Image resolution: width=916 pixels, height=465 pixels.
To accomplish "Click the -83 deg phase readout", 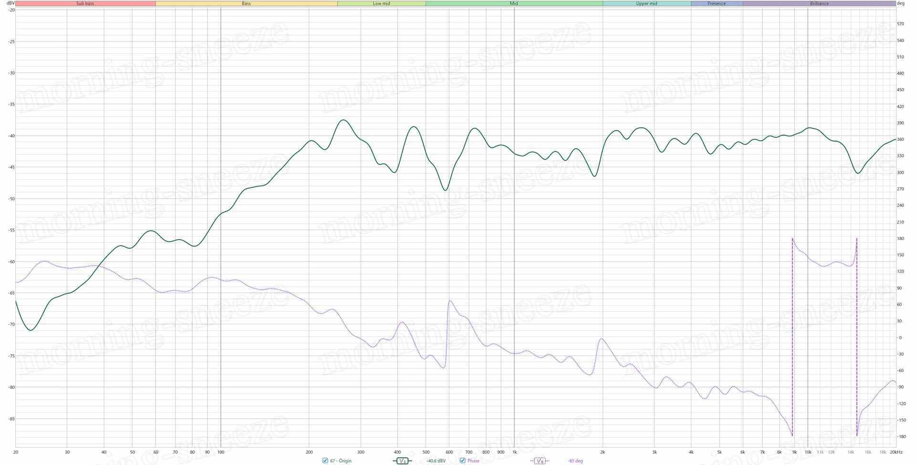I will [575, 461].
